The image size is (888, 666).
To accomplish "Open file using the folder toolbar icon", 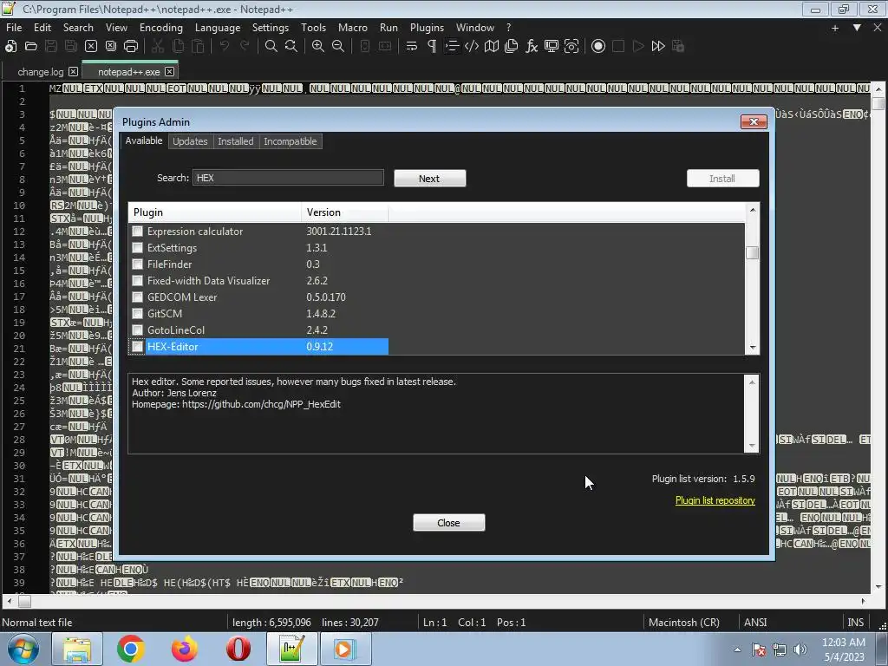I will tap(31, 47).
